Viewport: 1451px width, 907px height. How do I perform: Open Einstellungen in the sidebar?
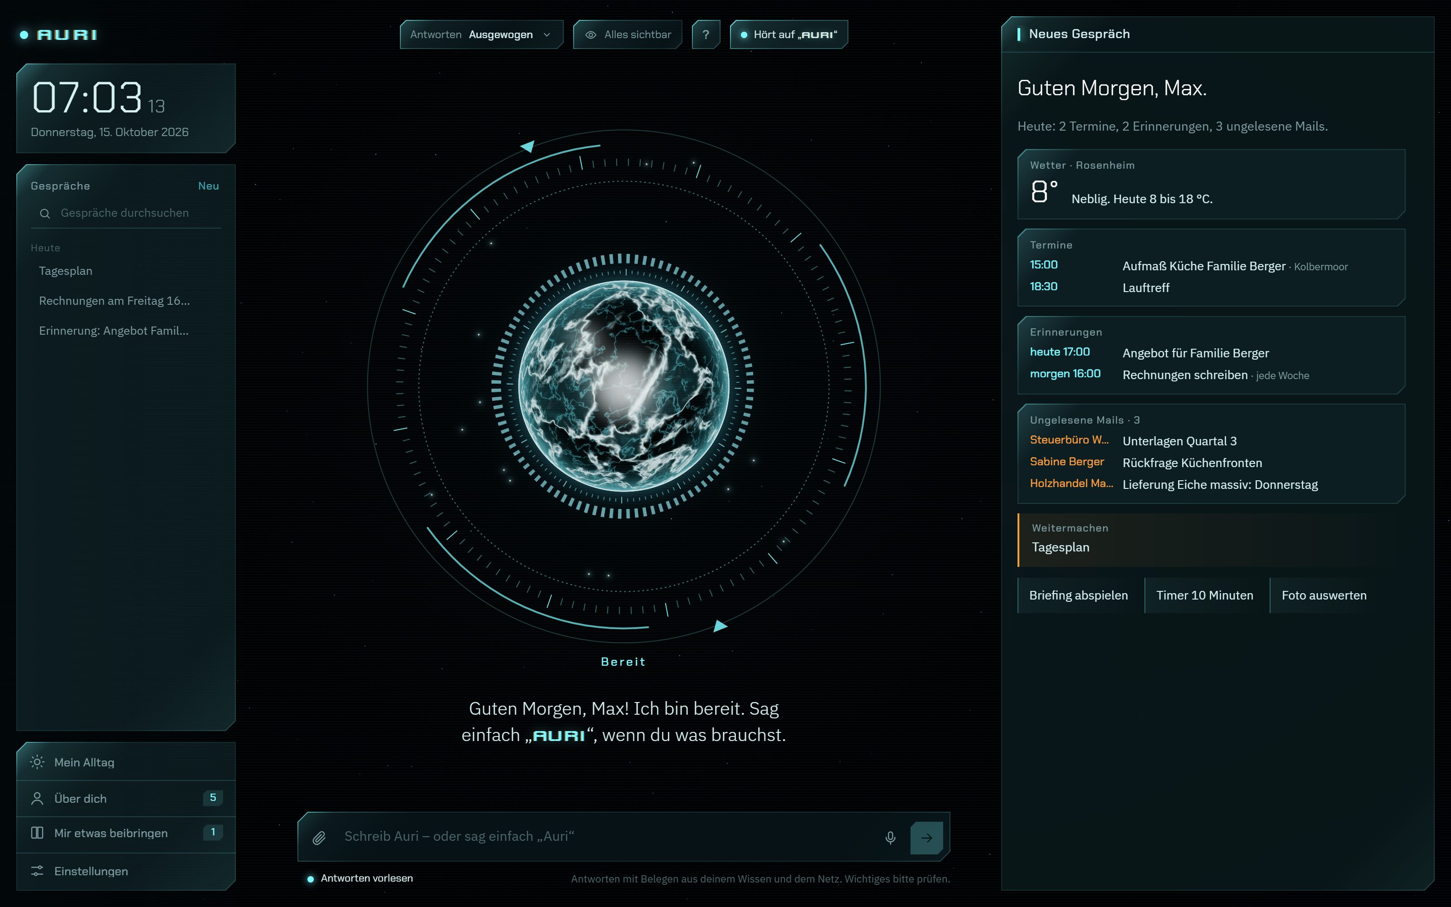[126, 871]
